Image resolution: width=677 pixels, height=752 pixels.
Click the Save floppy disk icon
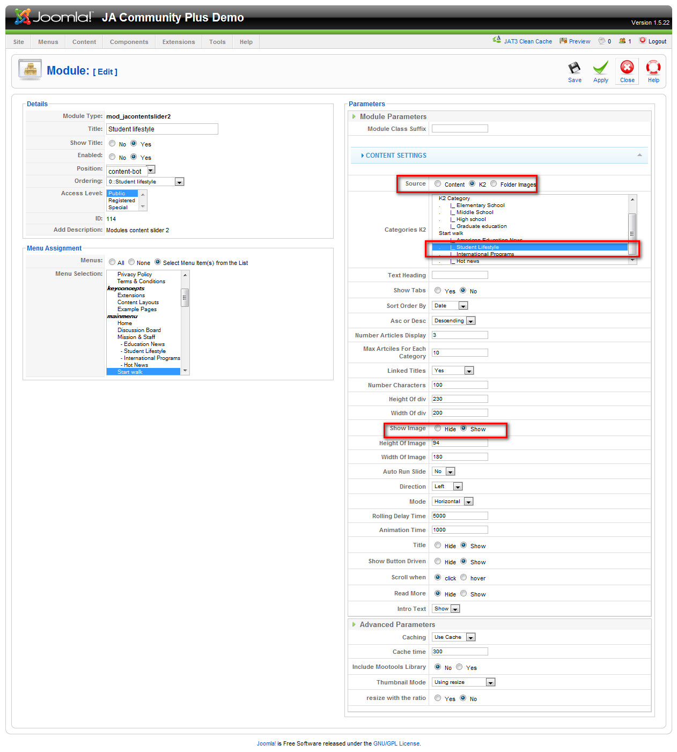pos(574,68)
